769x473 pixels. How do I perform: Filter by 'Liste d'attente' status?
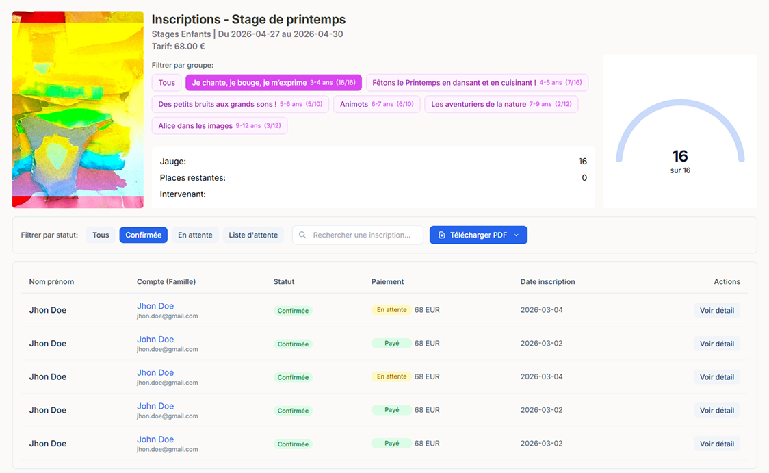click(x=253, y=235)
